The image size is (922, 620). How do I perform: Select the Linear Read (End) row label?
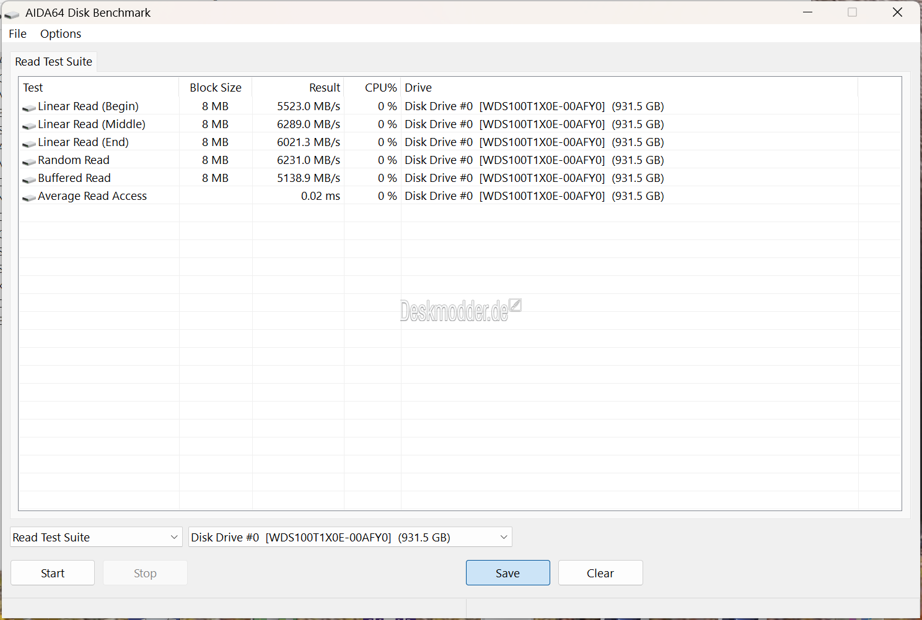click(x=83, y=142)
